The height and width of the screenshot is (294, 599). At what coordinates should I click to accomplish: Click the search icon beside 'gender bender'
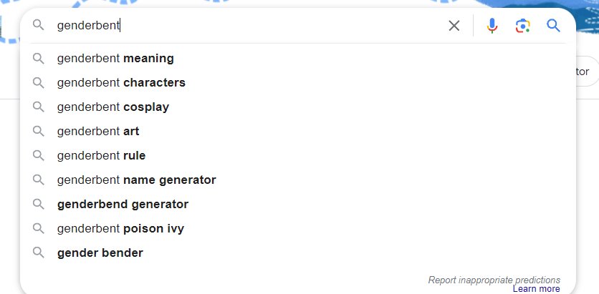[39, 253]
